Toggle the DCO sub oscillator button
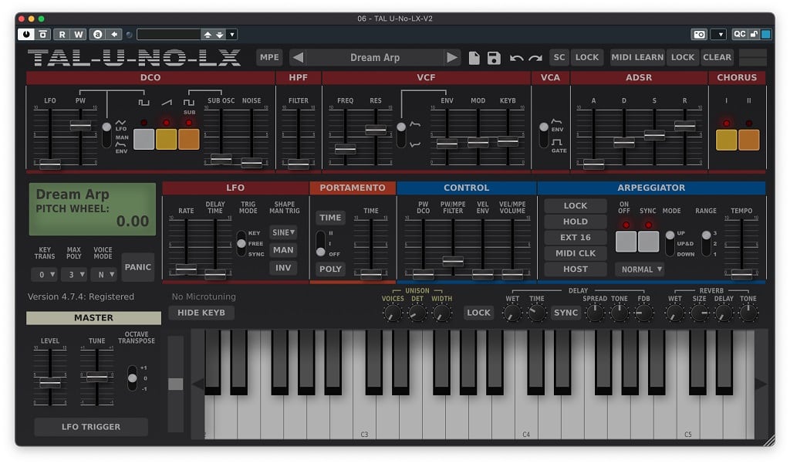 click(189, 139)
